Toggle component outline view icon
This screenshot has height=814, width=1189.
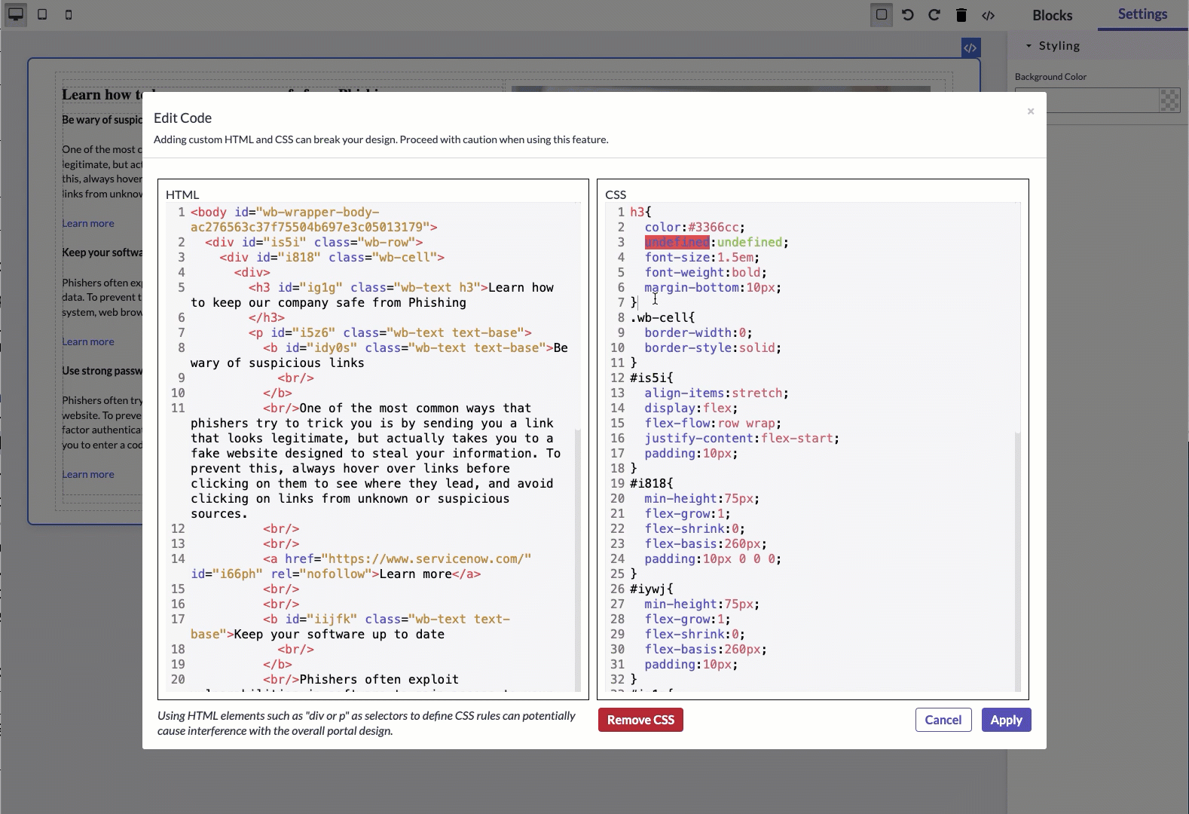click(881, 14)
